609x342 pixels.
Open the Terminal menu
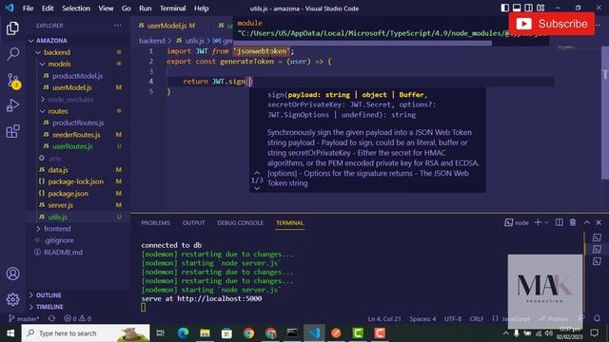coord(172,9)
